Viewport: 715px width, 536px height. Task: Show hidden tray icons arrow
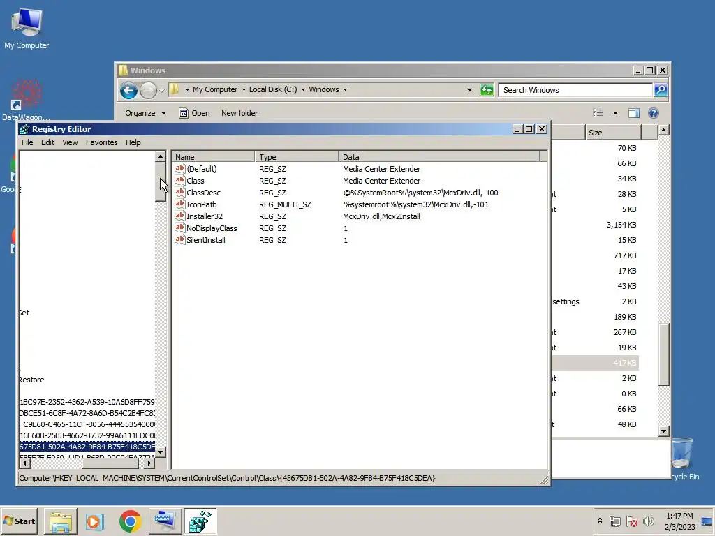[600, 521]
